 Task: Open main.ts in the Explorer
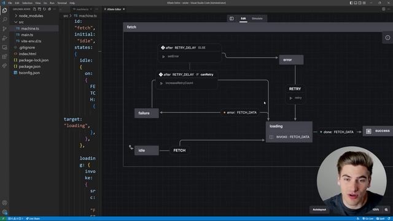[27, 35]
